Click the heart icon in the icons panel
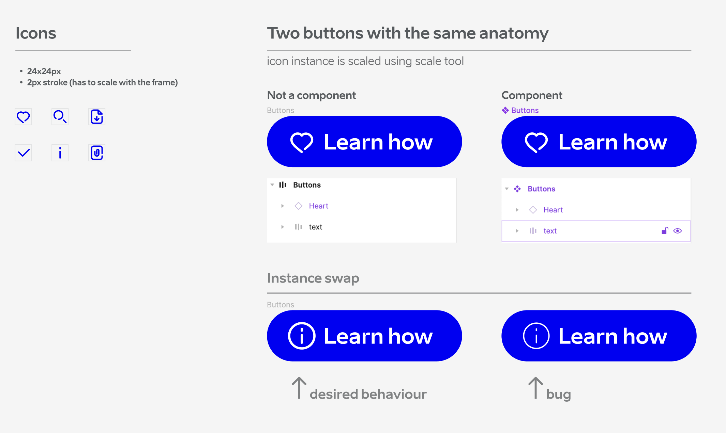Screen dimensions: 726x433 [23, 116]
